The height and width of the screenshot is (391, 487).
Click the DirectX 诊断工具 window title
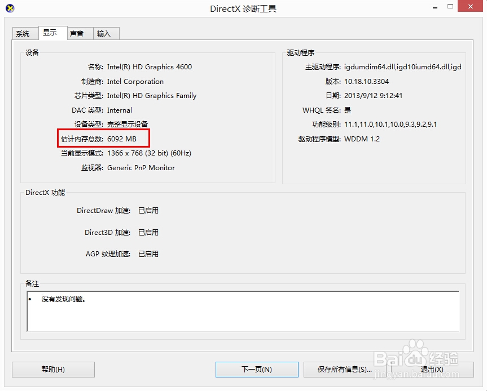[243, 8]
